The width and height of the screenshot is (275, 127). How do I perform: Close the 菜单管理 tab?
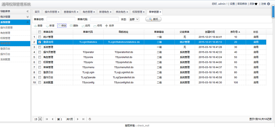tap(160, 12)
